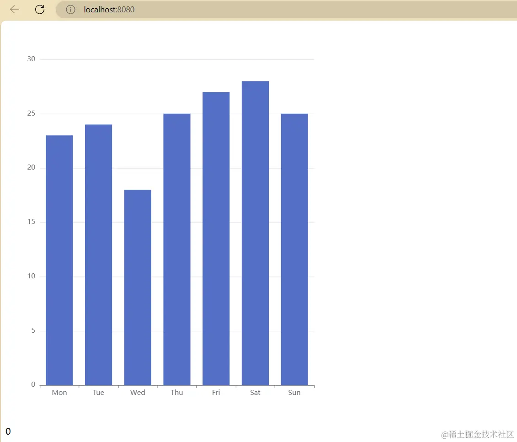Select the Mon bar in the chart
Image resolution: width=517 pixels, height=442 pixels.
pyautogui.click(x=59, y=260)
